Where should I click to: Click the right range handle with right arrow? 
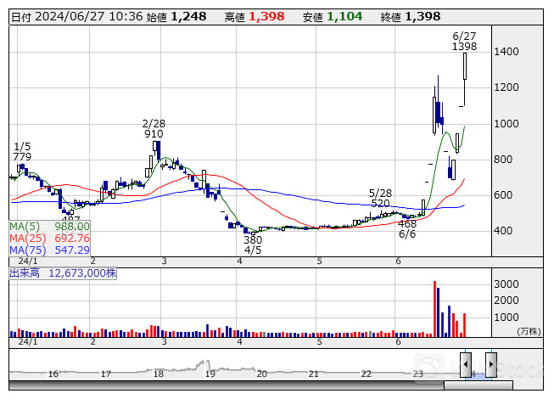point(490,363)
